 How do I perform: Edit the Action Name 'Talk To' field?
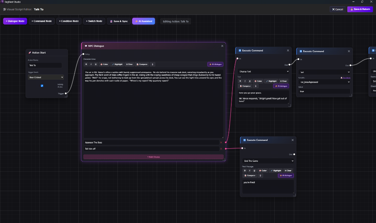[x=44, y=65]
